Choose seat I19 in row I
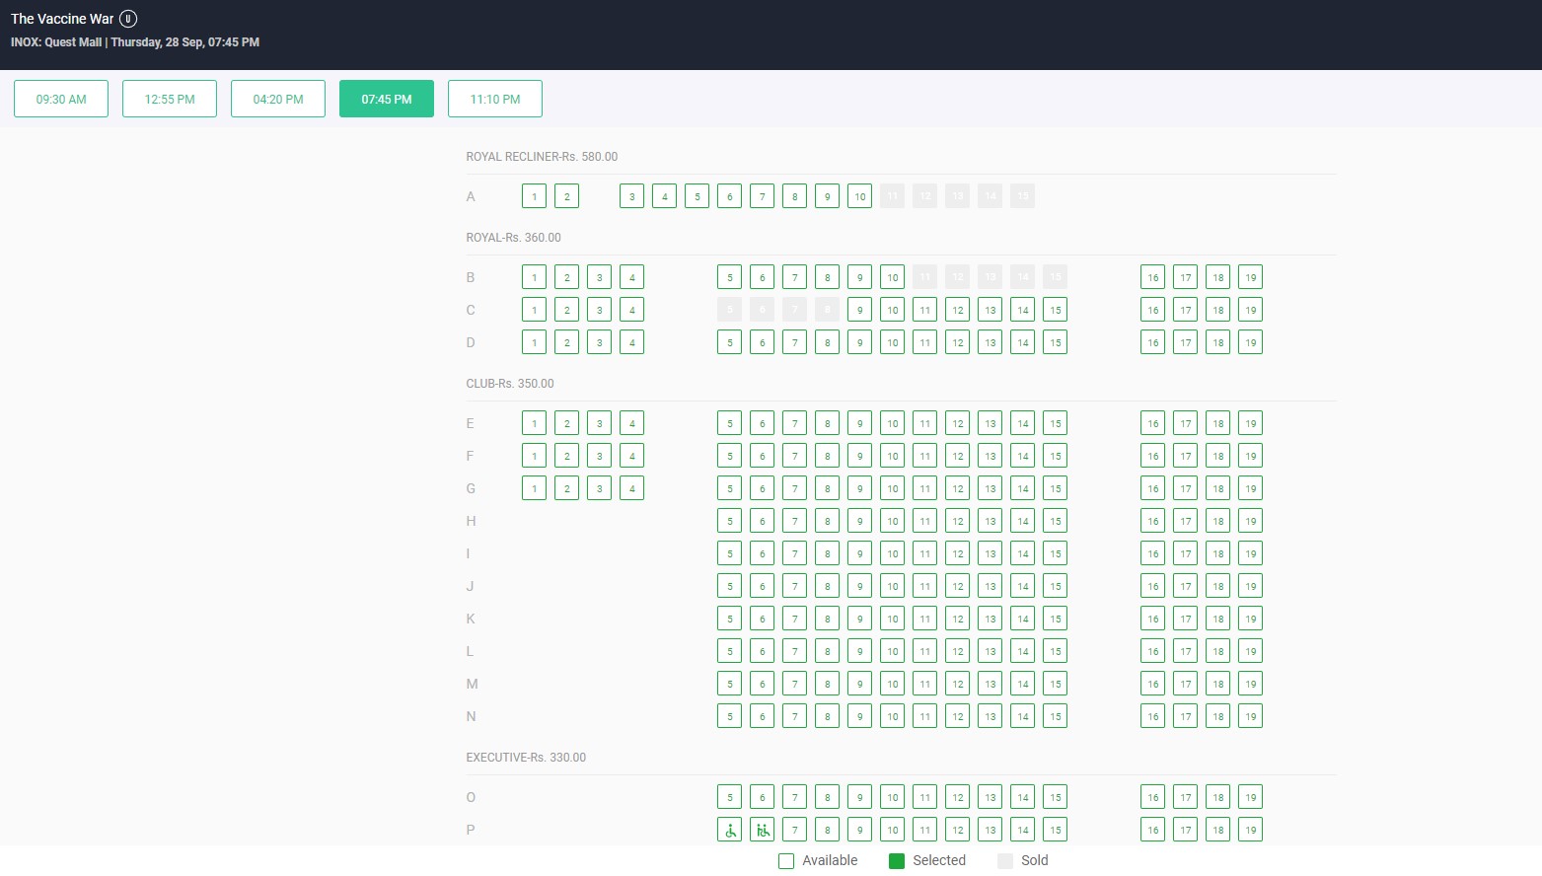The image size is (1542, 876). [x=1250, y=553]
